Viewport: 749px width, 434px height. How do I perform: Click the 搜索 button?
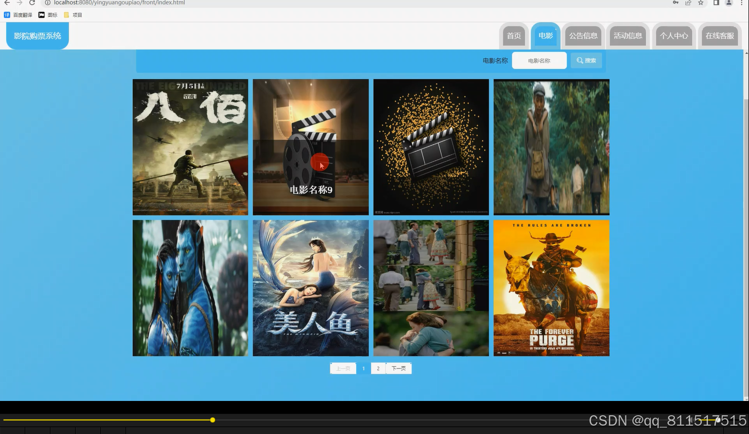point(586,61)
